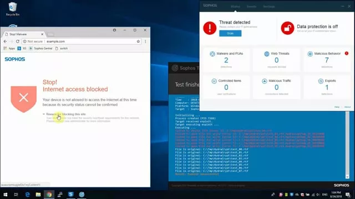Open the Events tab in Sophos

click(x=251, y=7)
